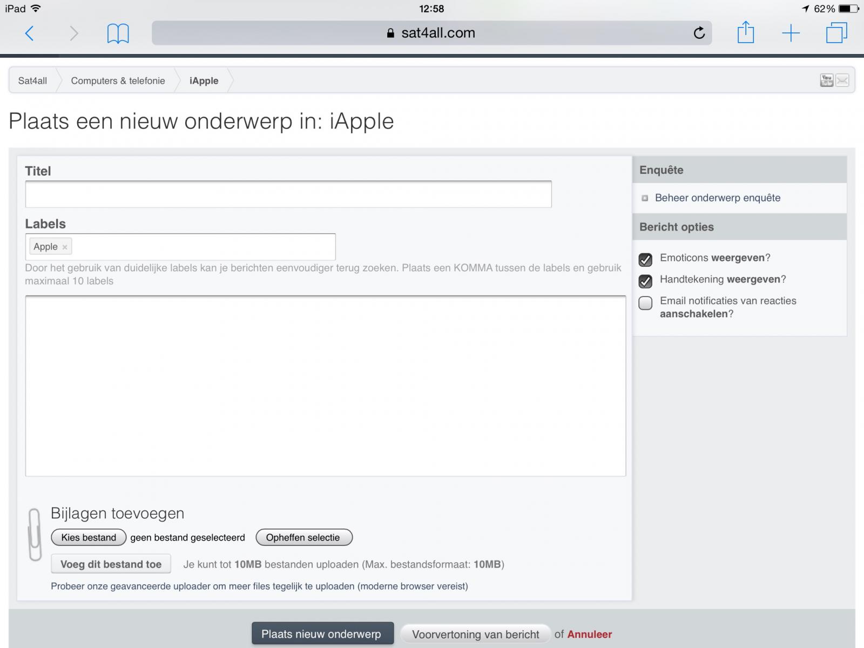The height and width of the screenshot is (648, 864).
Task: Click inside the message body text area
Action: (x=326, y=386)
